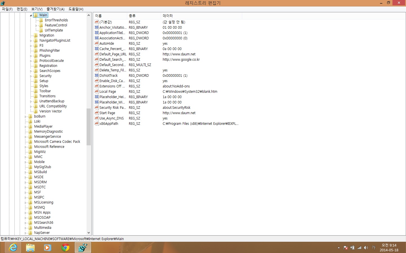This screenshot has width=406, height=253.
Task: Open File Explorer from the taskbar
Action: tap(30, 248)
